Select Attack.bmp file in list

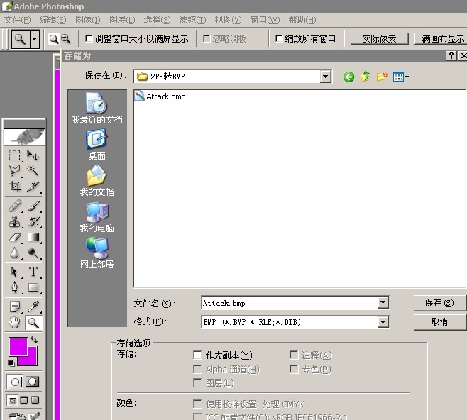[x=160, y=96]
